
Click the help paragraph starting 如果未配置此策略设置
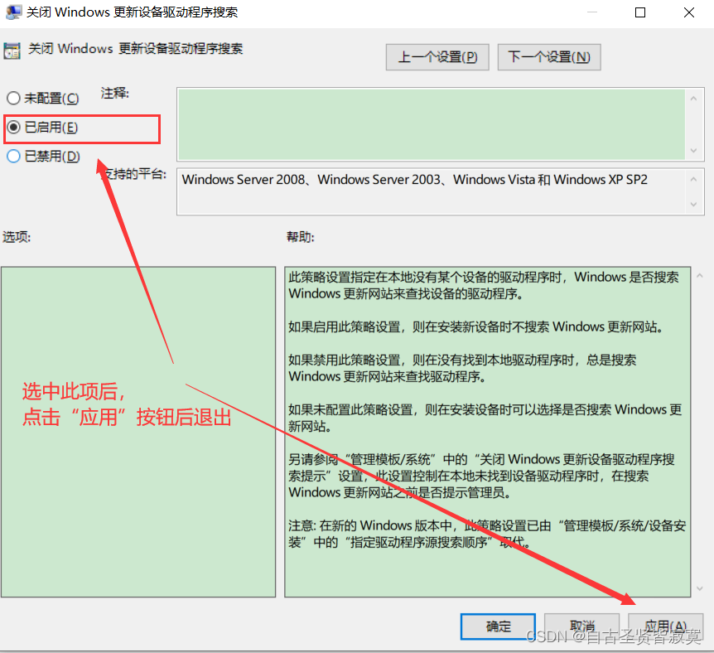tap(485, 418)
